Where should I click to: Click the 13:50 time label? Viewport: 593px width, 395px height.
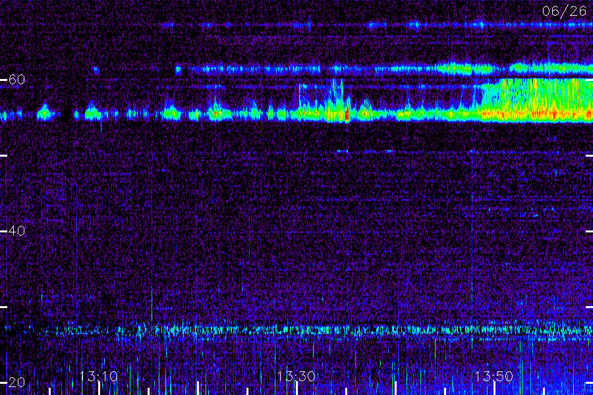click(x=494, y=376)
